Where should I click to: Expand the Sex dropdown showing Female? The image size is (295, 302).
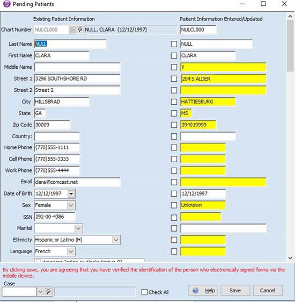click(71, 205)
